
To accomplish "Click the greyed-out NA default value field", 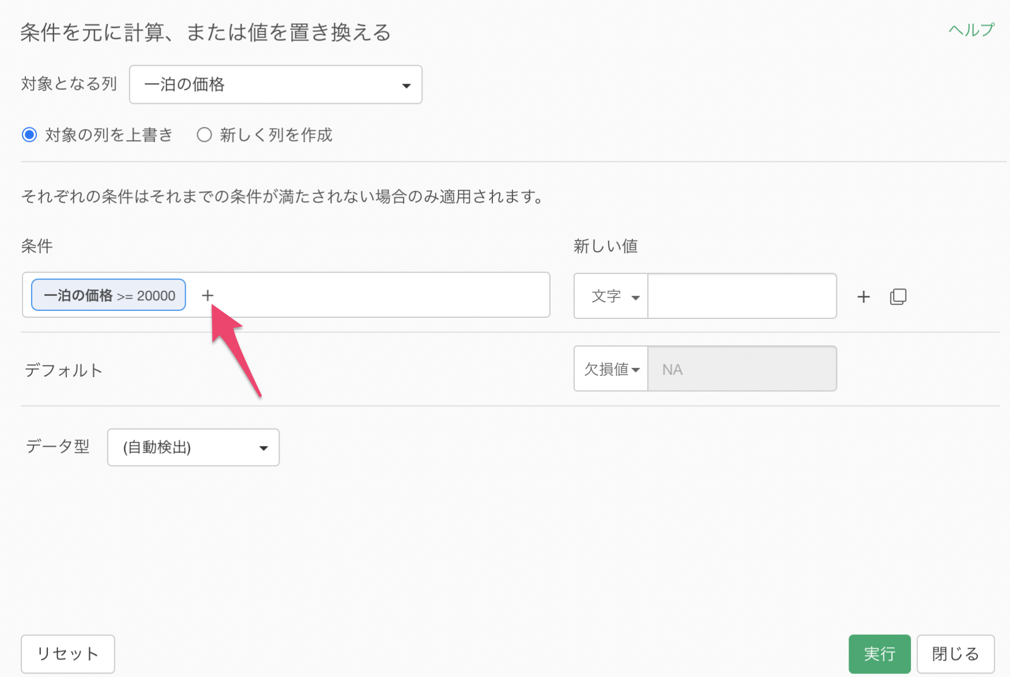I will pyautogui.click(x=741, y=369).
